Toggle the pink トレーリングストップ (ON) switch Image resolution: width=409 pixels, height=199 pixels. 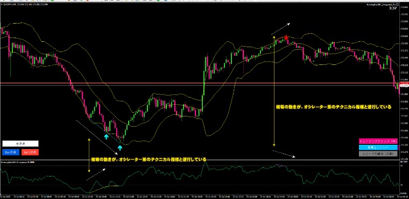click(378, 141)
